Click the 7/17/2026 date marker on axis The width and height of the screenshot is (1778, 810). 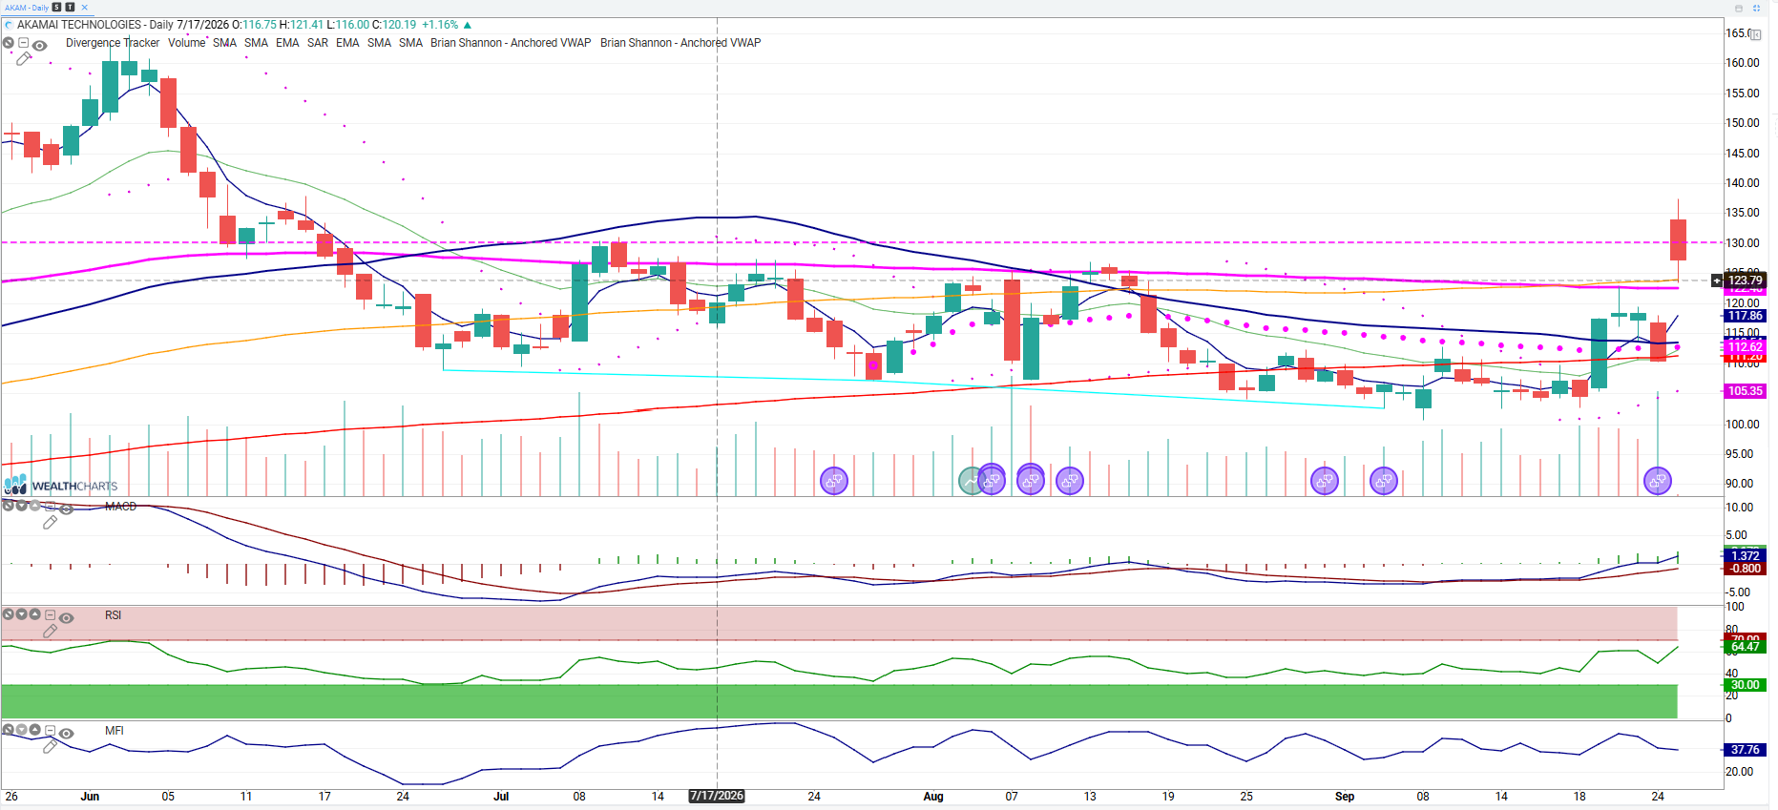point(717,796)
